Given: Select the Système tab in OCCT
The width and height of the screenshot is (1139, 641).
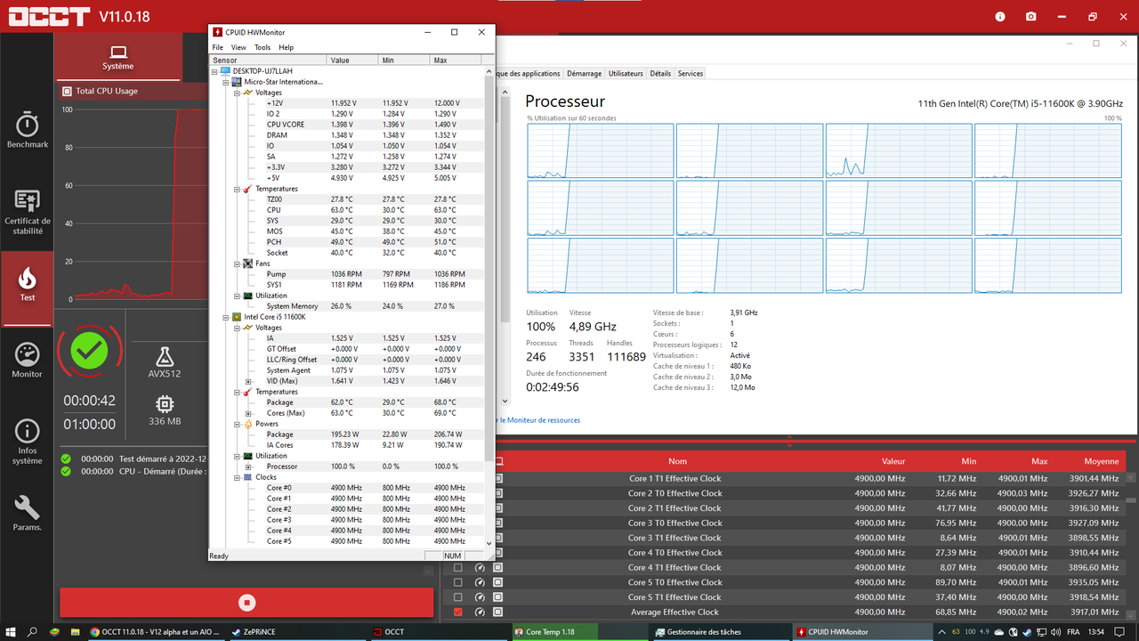Looking at the screenshot, I should pos(118,57).
